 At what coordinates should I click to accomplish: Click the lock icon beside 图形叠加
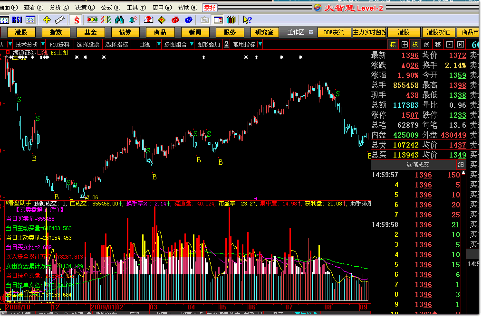pos(227,45)
